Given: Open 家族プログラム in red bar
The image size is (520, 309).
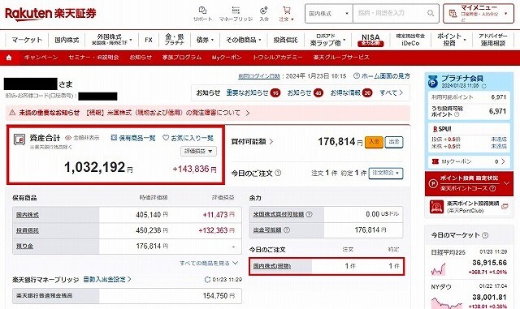Looking at the screenshot, I should (x=181, y=58).
